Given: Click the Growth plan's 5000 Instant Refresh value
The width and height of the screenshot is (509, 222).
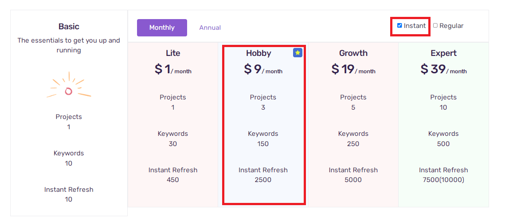Looking at the screenshot, I should tap(353, 180).
